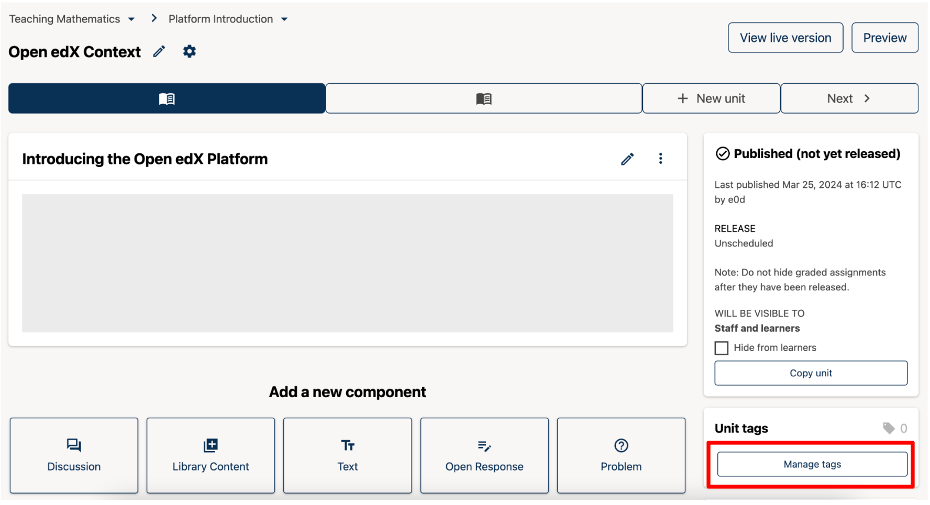The width and height of the screenshot is (930, 505).
Task: Switch to the second unit book tab
Action: coord(484,98)
